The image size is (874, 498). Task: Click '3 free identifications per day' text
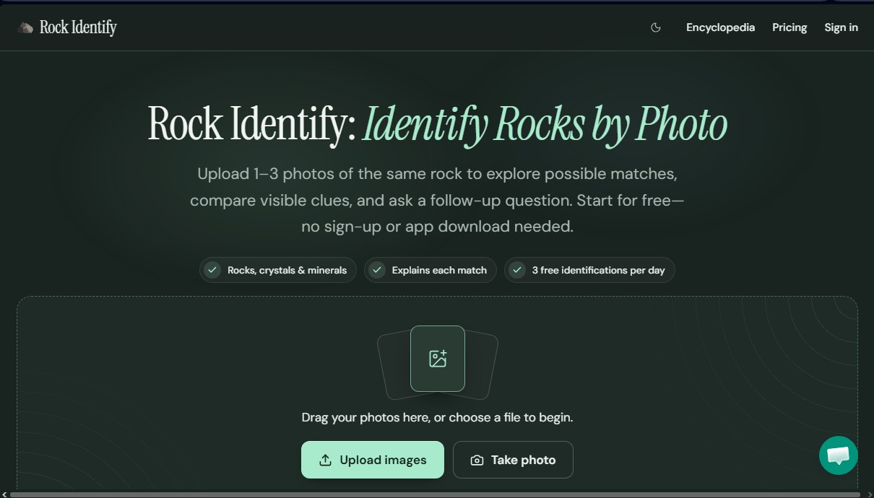(598, 270)
